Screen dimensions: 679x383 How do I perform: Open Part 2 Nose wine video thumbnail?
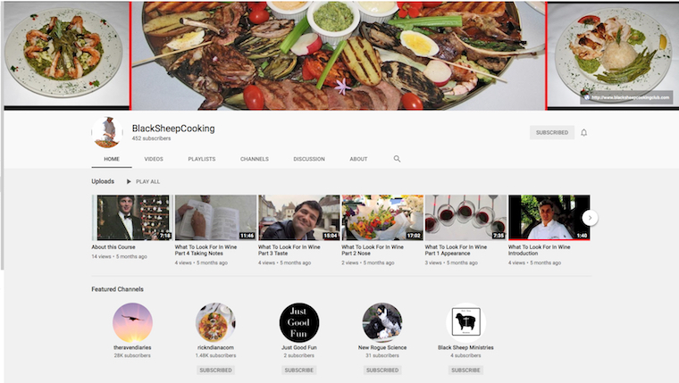[382, 218]
